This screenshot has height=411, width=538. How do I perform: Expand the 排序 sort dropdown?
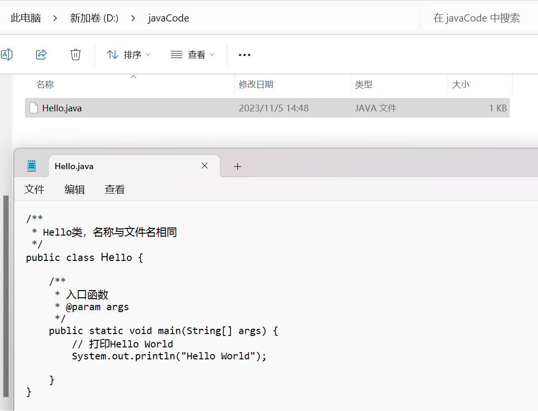(x=128, y=55)
